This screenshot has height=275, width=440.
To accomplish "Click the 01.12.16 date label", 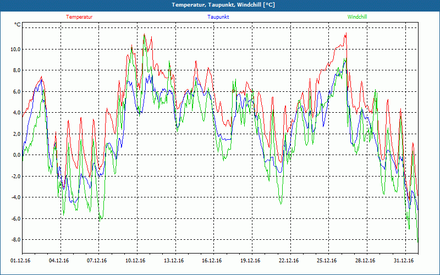I will pos(20,261).
